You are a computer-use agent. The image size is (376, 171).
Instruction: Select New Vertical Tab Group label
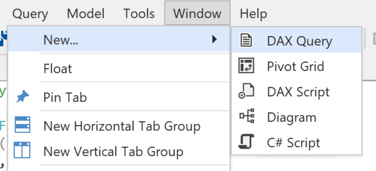pyautogui.click(x=113, y=151)
